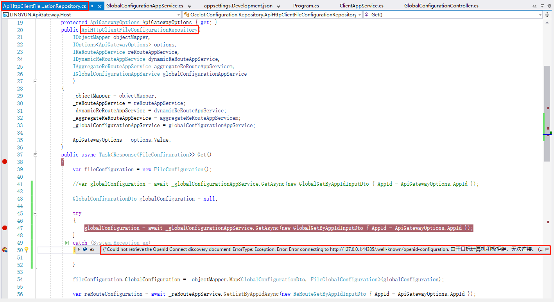This screenshot has height=302, width=554.
Task: Collapse the try block outline at line 45
Action: pyautogui.click(x=35, y=213)
